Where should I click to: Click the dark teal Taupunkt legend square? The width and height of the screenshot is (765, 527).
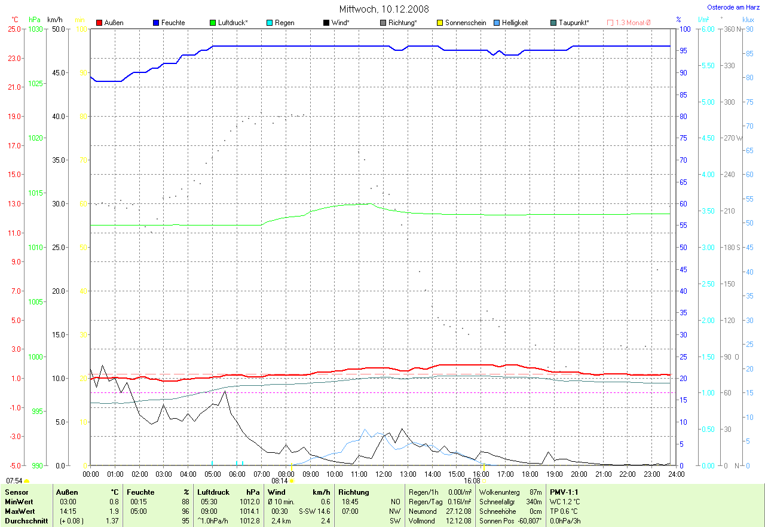click(553, 23)
